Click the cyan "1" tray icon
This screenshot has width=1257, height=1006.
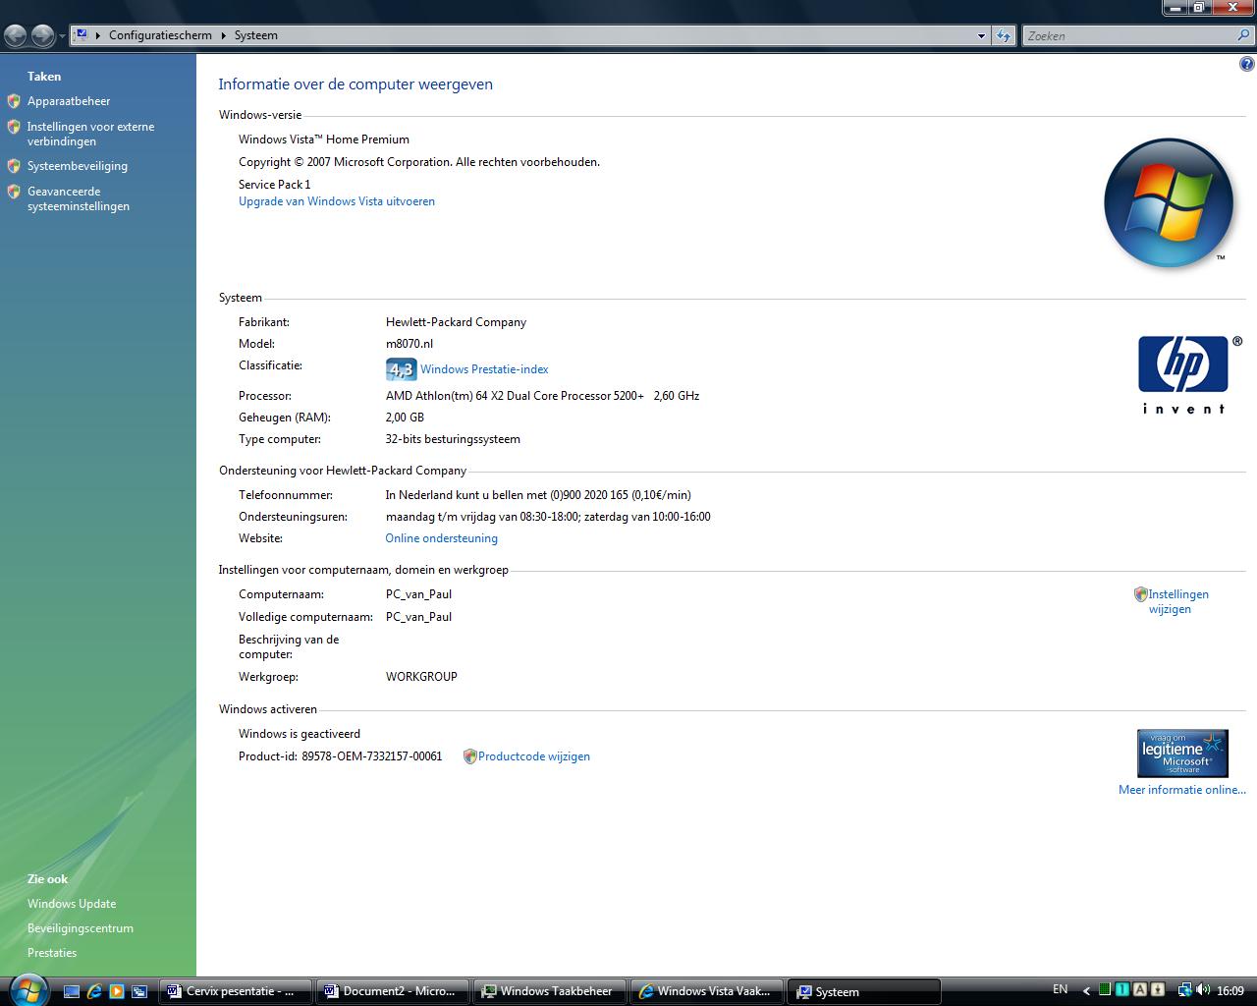(x=1122, y=990)
